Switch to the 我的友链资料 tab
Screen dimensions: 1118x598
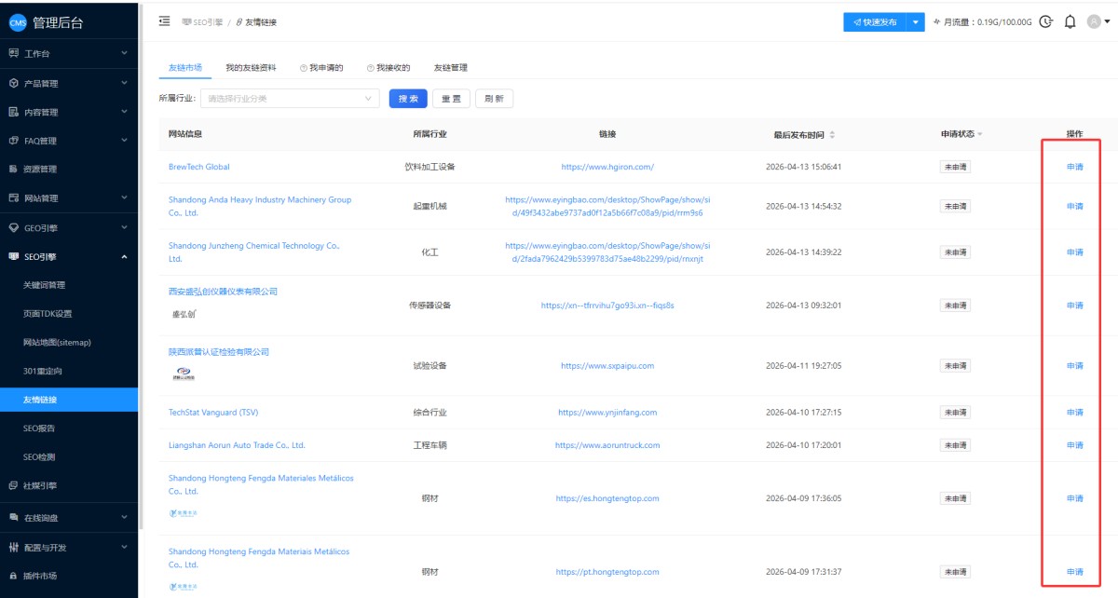click(251, 68)
